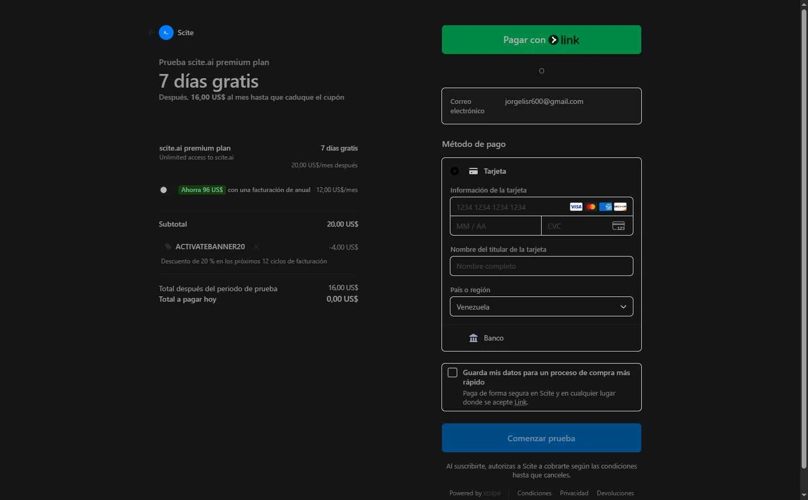Click the credit card icon beside Tarjeta
808x500 pixels.
tap(473, 171)
